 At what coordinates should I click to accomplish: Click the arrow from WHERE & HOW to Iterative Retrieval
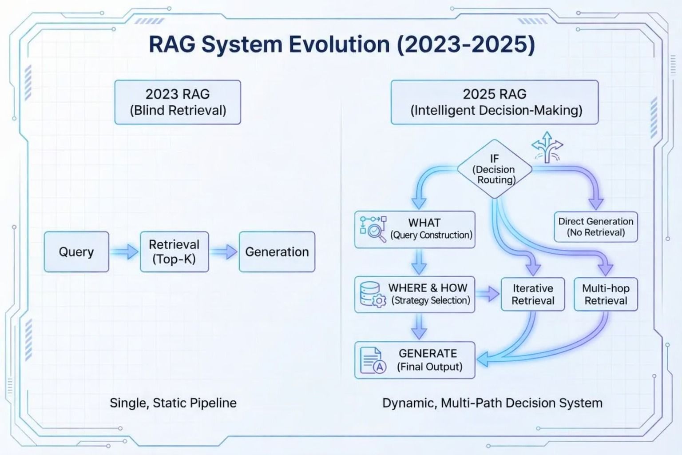click(x=488, y=294)
